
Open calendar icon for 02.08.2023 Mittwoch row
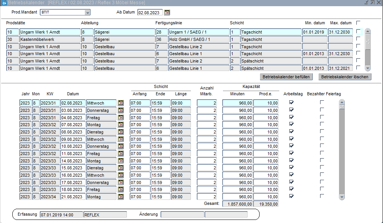click(x=121, y=103)
